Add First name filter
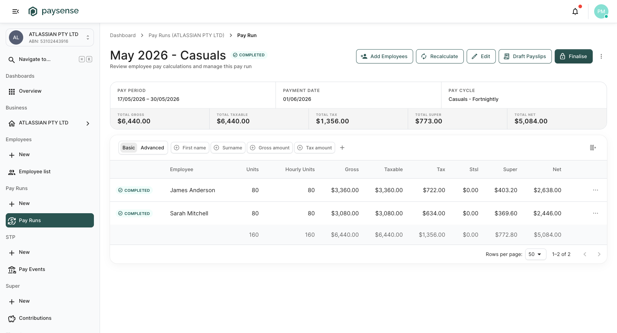The height and width of the screenshot is (333, 617). (190, 148)
